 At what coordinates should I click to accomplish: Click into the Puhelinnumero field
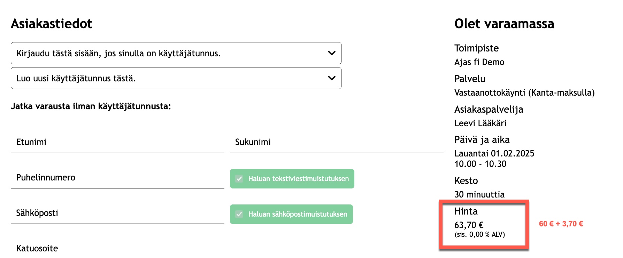pyautogui.click(x=117, y=178)
